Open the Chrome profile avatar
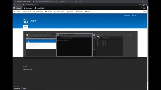 click(144, 5)
